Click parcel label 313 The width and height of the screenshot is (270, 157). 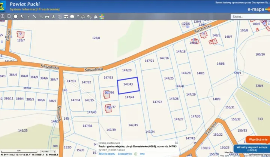click(260, 119)
